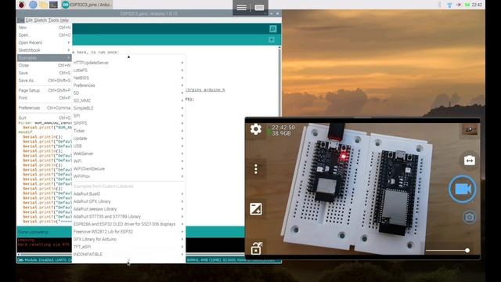The width and height of the screenshot is (501, 282).
Task: Expand the Update examples
Action: [x=128, y=139]
